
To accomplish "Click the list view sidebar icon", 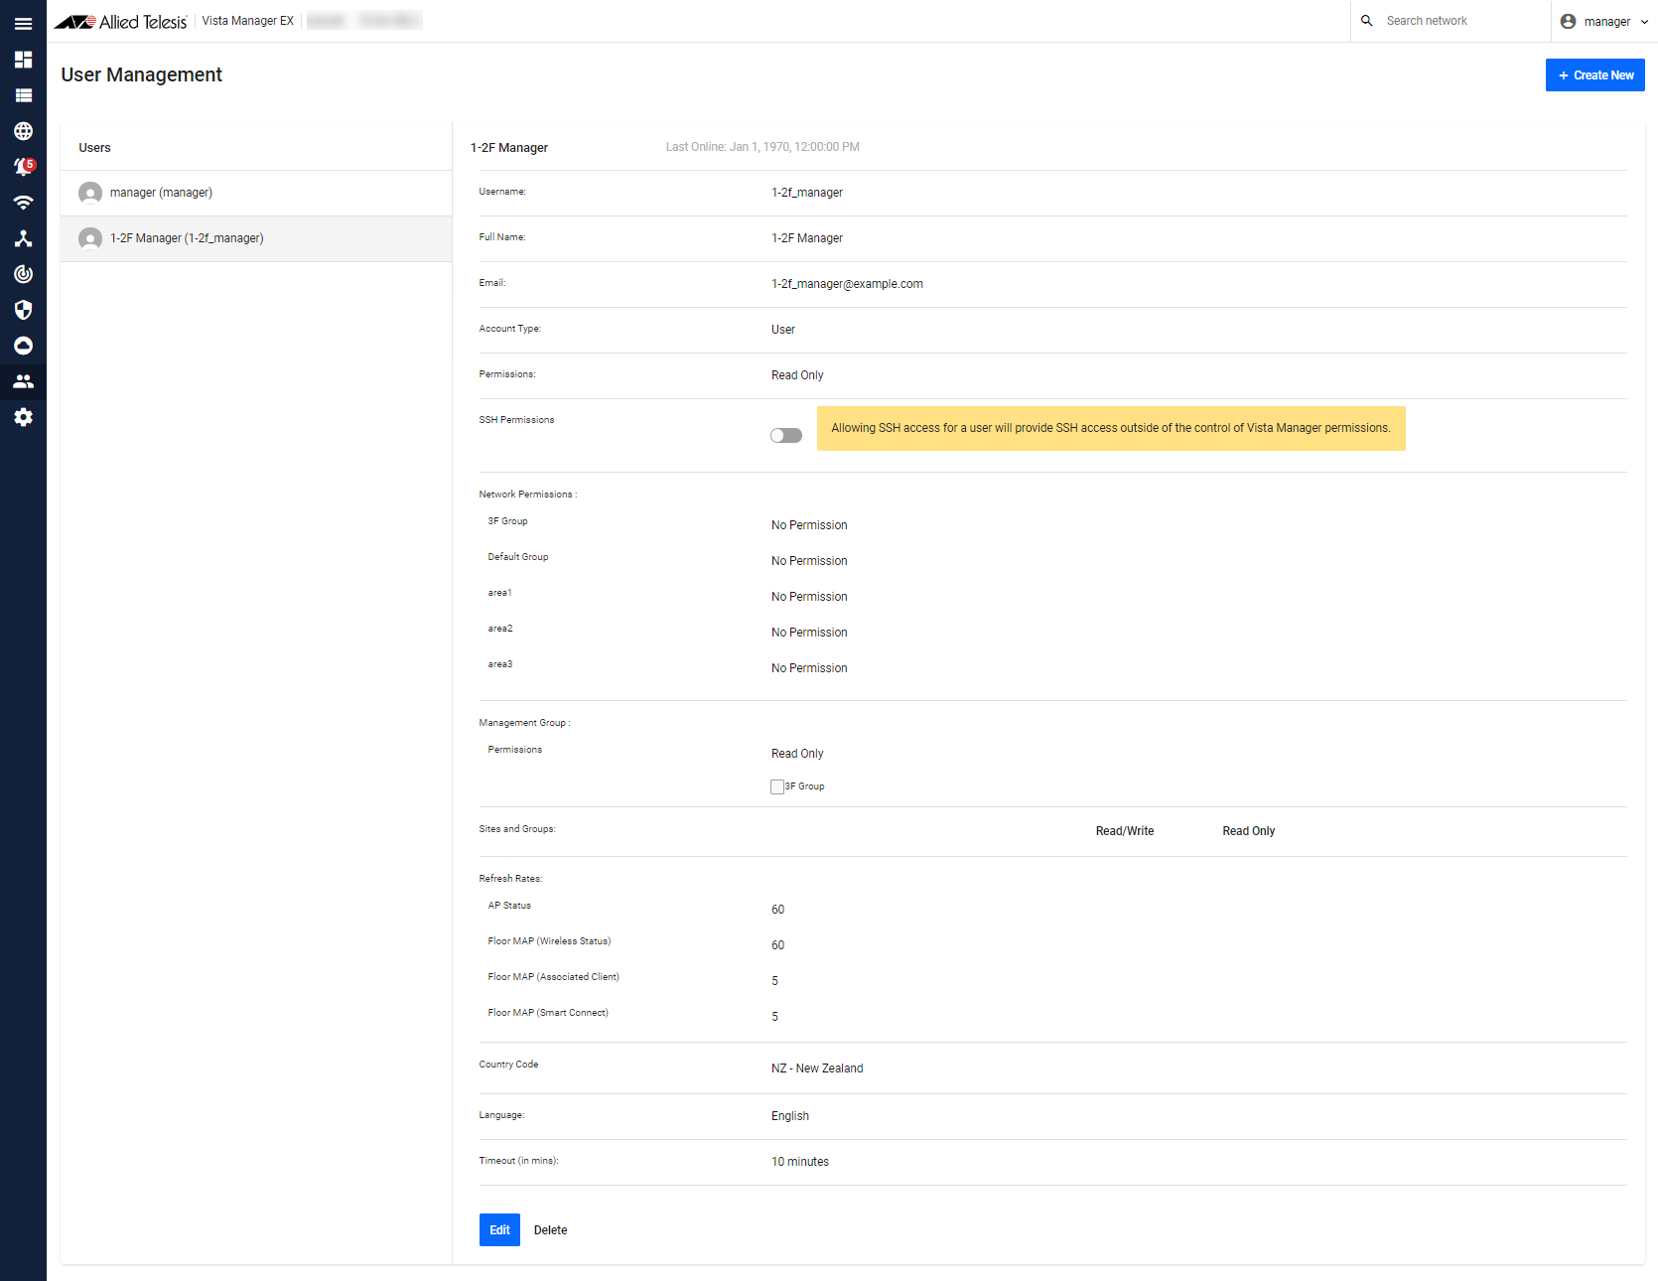I will pos(23,95).
